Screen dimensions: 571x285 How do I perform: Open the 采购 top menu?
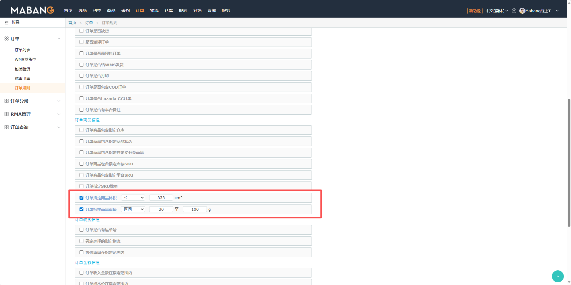[126, 10]
